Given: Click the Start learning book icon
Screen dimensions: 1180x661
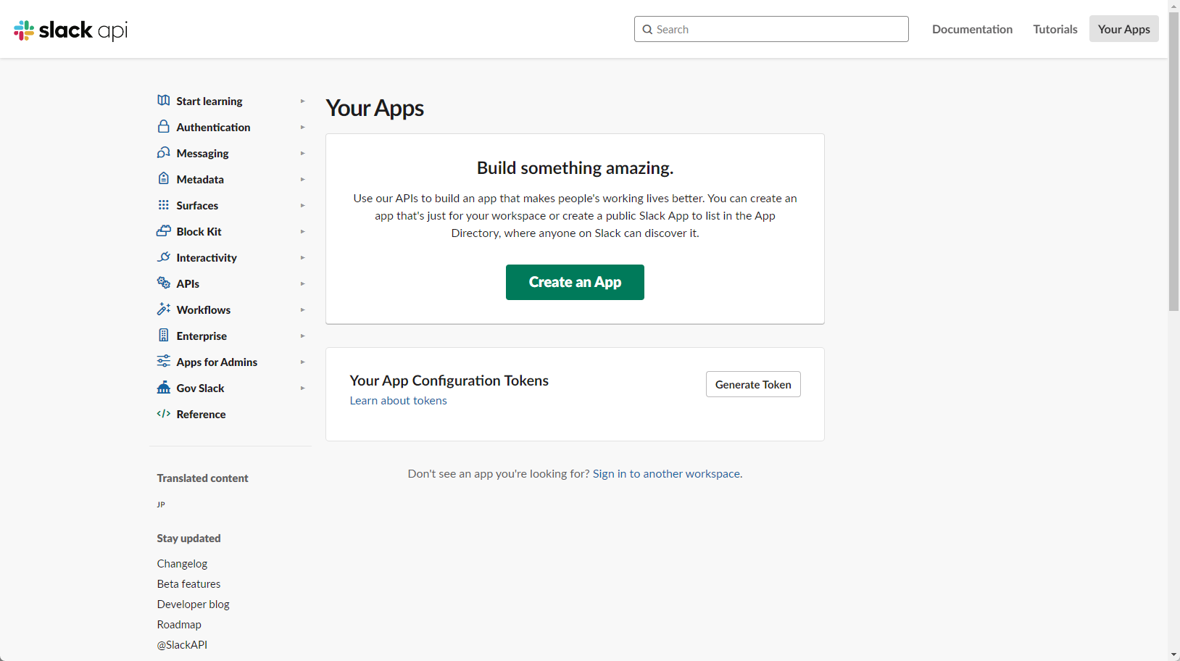Looking at the screenshot, I should (x=164, y=100).
